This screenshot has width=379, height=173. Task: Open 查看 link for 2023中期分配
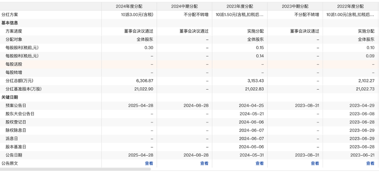click(x=315, y=163)
